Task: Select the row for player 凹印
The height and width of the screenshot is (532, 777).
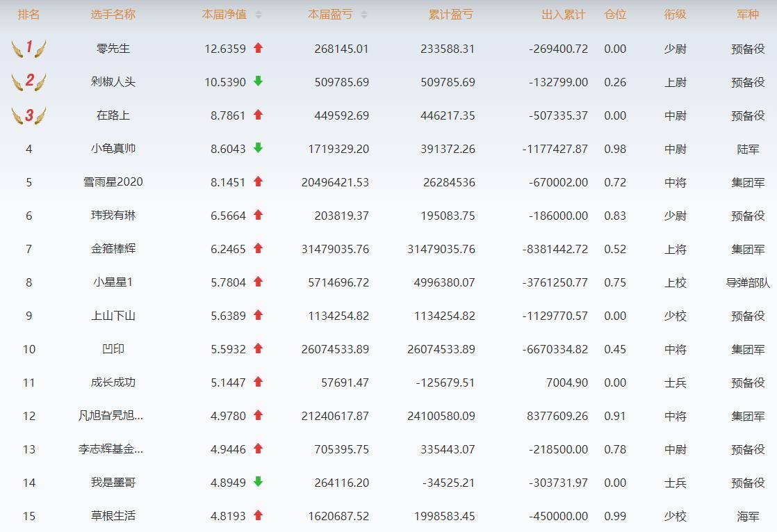Action: click(113, 349)
